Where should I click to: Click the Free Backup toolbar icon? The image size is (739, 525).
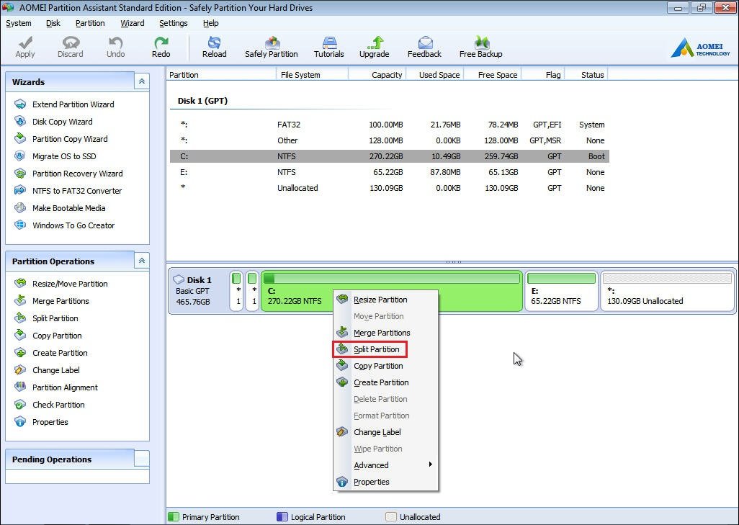(480, 47)
